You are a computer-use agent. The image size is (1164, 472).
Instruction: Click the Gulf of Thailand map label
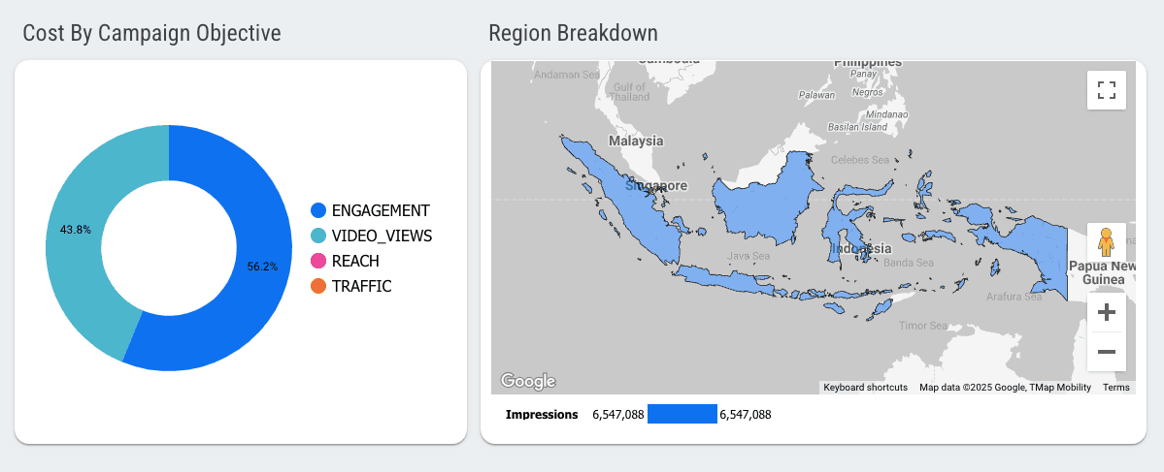(x=631, y=92)
